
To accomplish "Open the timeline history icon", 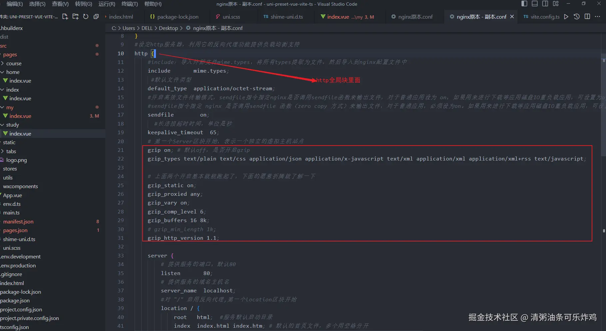I will pyautogui.click(x=577, y=17).
